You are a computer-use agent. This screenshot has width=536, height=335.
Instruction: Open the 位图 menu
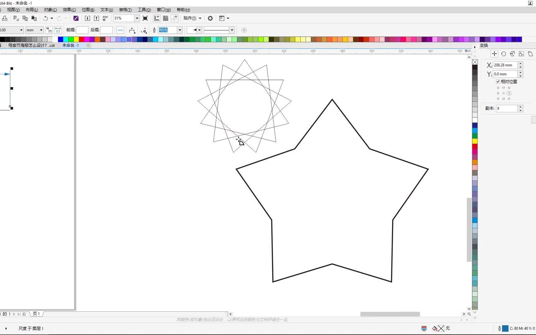pyautogui.click(x=88, y=10)
